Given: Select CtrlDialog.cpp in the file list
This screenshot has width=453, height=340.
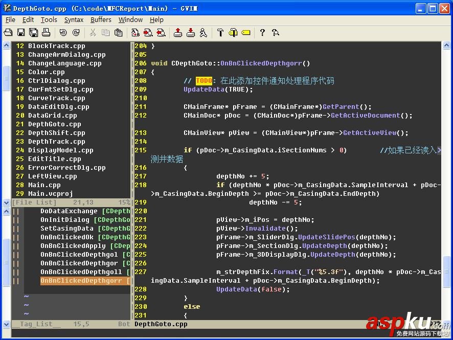Looking at the screenshot, I should (57, 81).
